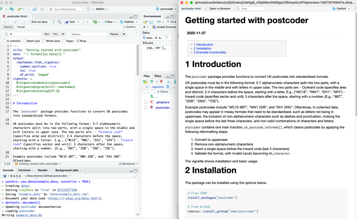Click the import dataset icon
Viewport: 357px width, 219px height.
(158, 22)
